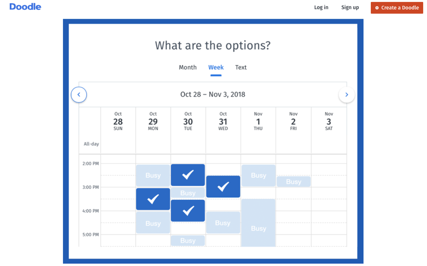Select the checkmark slot on Oct 30 afternoon
The height and width of the screenshot is (266, 427).
188,175
